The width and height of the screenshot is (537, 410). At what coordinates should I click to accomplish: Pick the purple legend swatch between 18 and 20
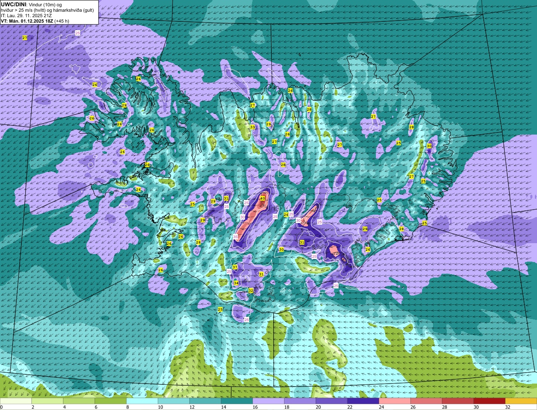pos(300,401)
